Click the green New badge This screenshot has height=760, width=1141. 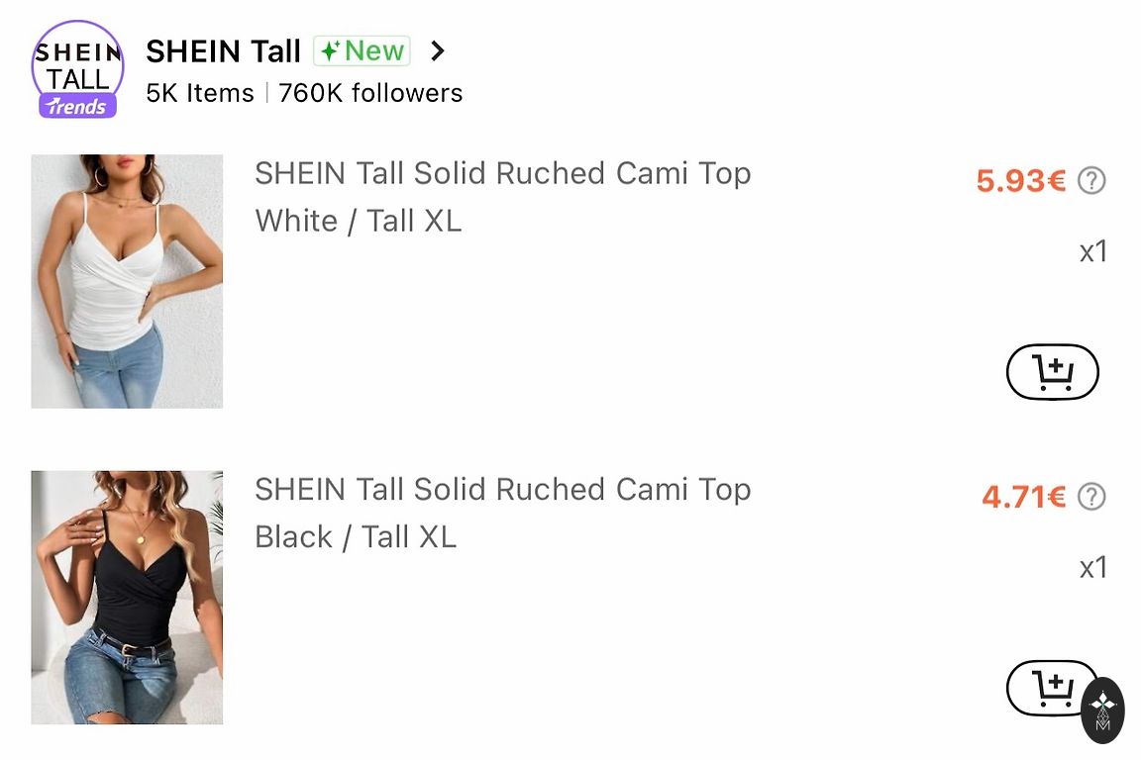[362, 51]
